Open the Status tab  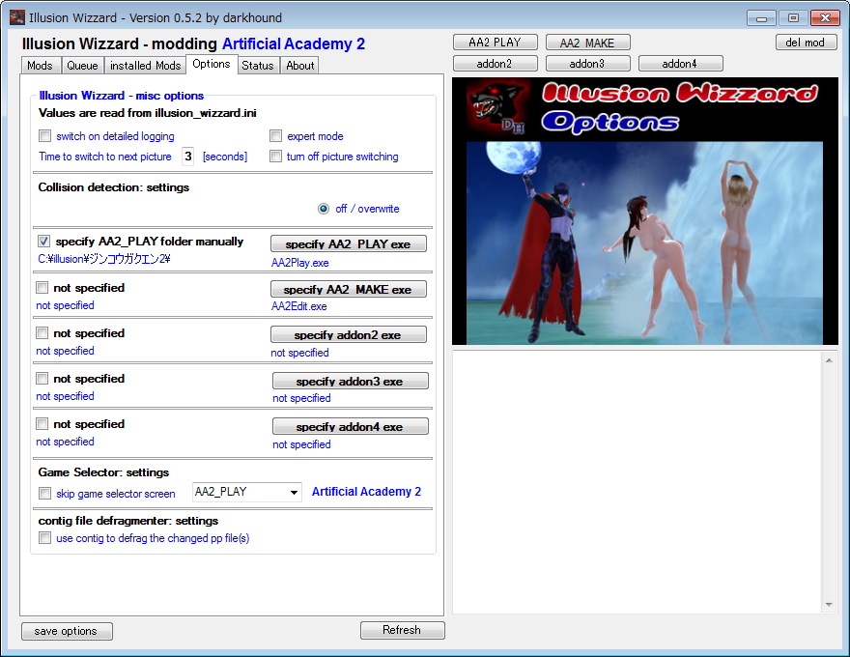pos(258,66)
